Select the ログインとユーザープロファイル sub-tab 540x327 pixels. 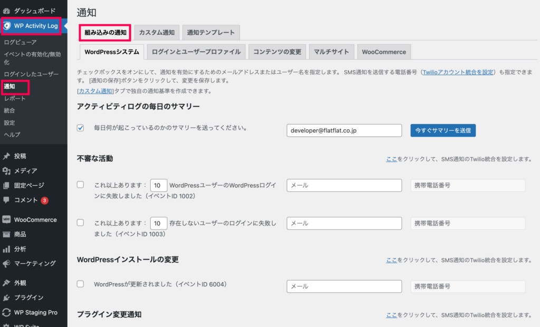[196, 52]
